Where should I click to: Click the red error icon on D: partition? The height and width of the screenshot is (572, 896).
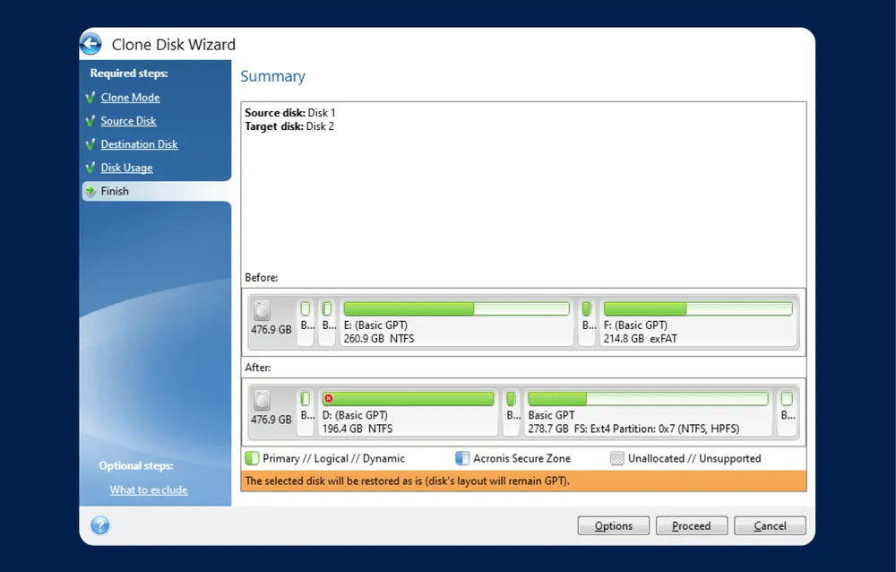329,398
